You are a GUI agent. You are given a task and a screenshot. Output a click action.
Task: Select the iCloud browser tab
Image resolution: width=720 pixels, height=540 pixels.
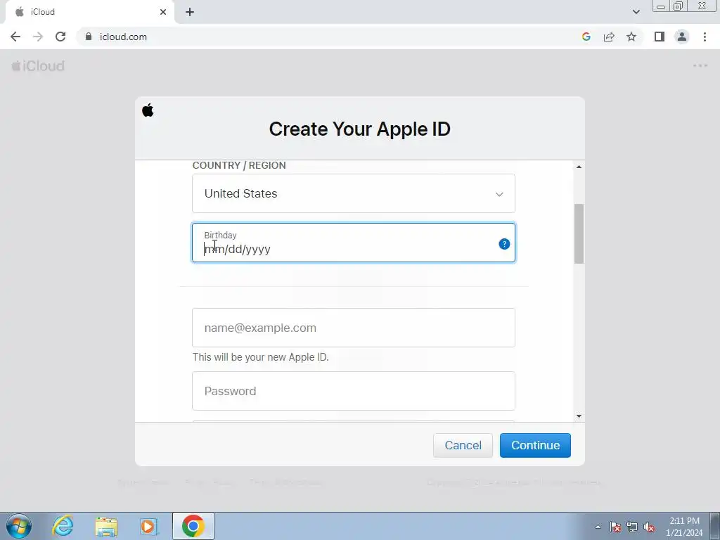[x=89, y=12]
